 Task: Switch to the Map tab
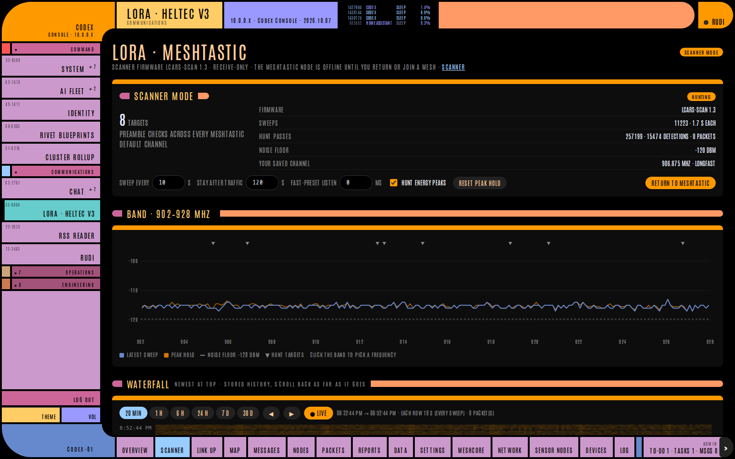coord(235,448)
